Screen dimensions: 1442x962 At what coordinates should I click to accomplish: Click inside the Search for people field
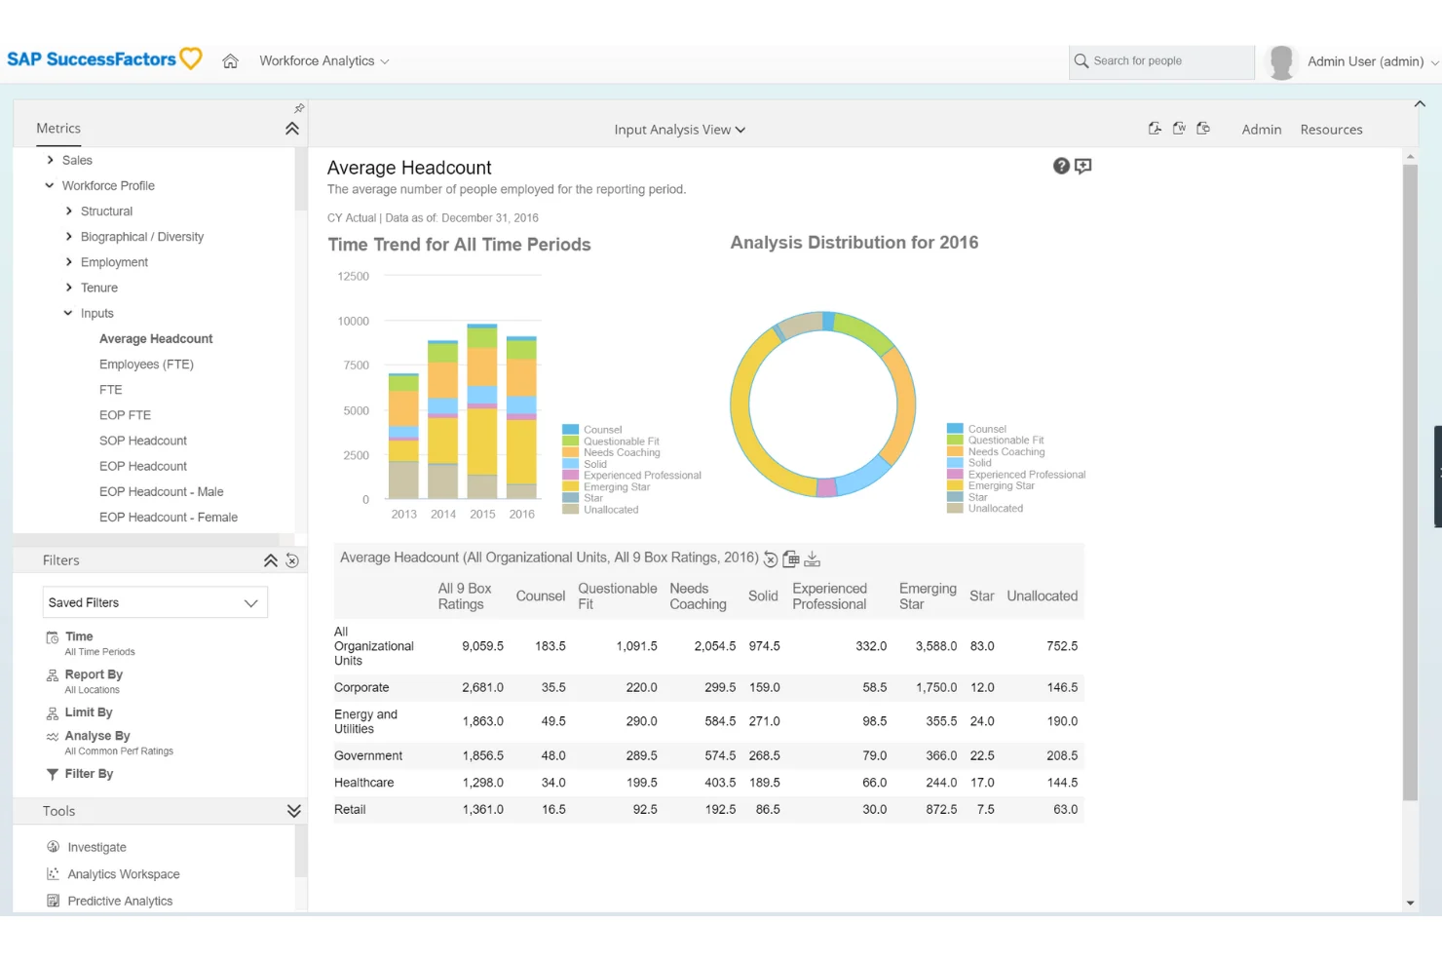pyautogui.click(x=1159, y=60)
